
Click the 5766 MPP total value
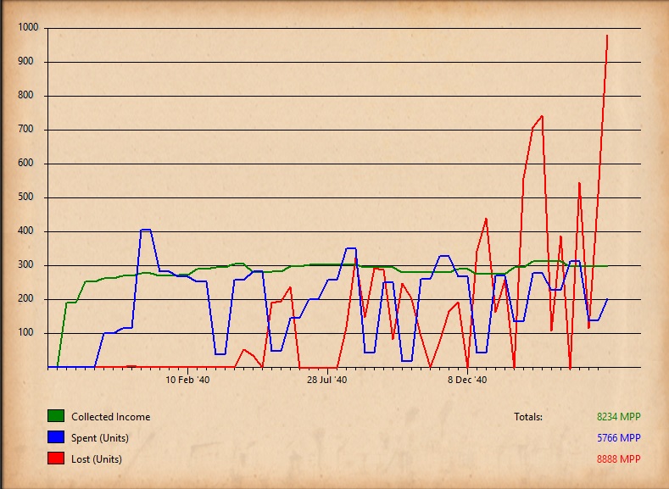[x=619, y=438]
